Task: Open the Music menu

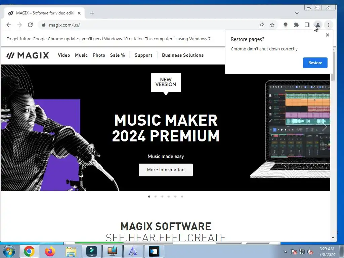Action: click(x=81, y=55)
